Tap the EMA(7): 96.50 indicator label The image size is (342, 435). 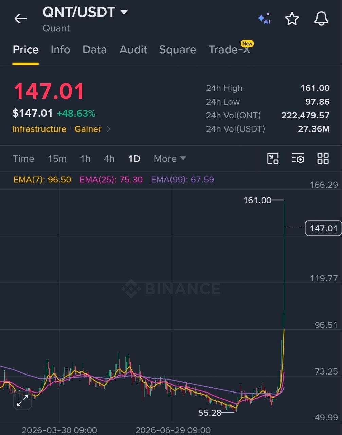pos(42,179)
